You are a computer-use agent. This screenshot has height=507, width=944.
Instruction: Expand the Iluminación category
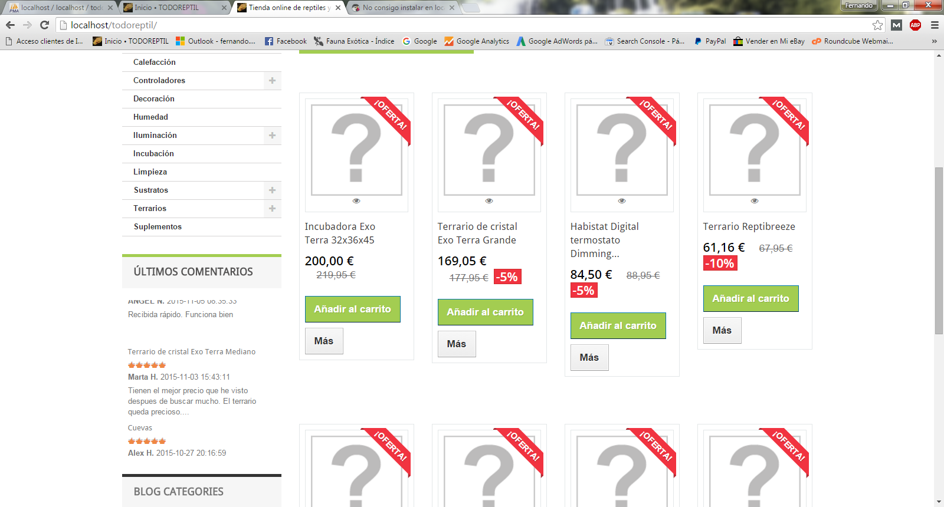(272, 136)
